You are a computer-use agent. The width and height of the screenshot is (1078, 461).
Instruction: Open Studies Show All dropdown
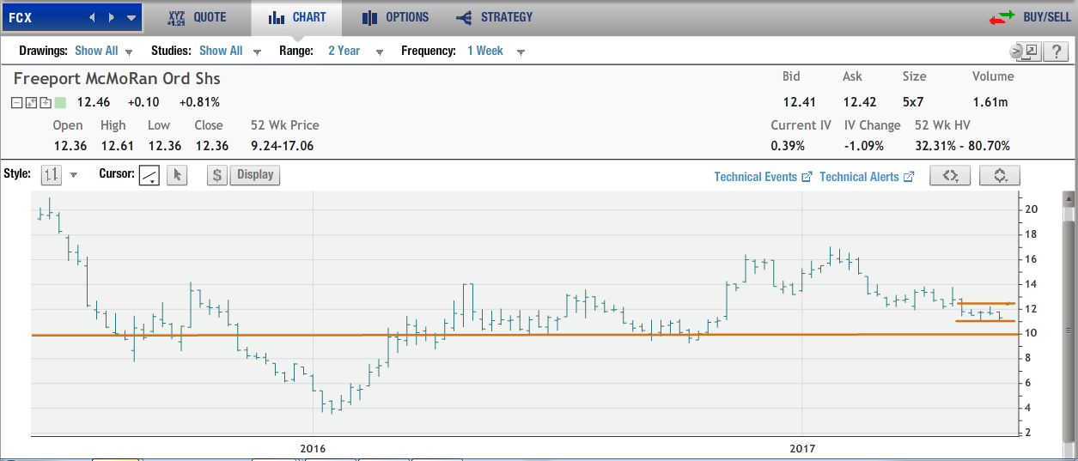(230, 52)
